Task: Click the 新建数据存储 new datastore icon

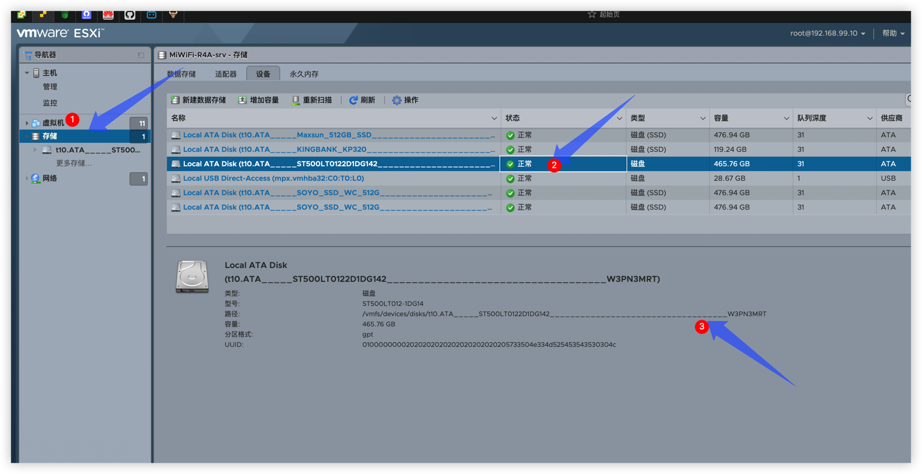Action: 175,100
